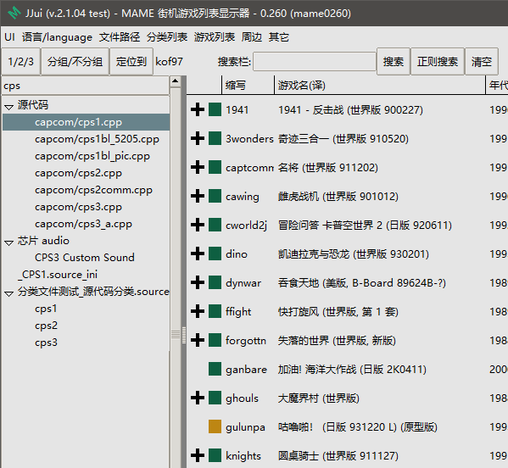
Task: Expand the plus sign beside ghouls
Action: (x=198, y=398)
